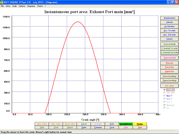Show F. (inertial) 2nd order diagram
Screen dimensions: 179x134
(x=169, y=53)
